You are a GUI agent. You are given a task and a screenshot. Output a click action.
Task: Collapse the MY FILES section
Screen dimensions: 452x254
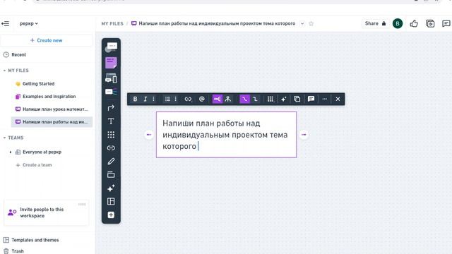[4, 71]
